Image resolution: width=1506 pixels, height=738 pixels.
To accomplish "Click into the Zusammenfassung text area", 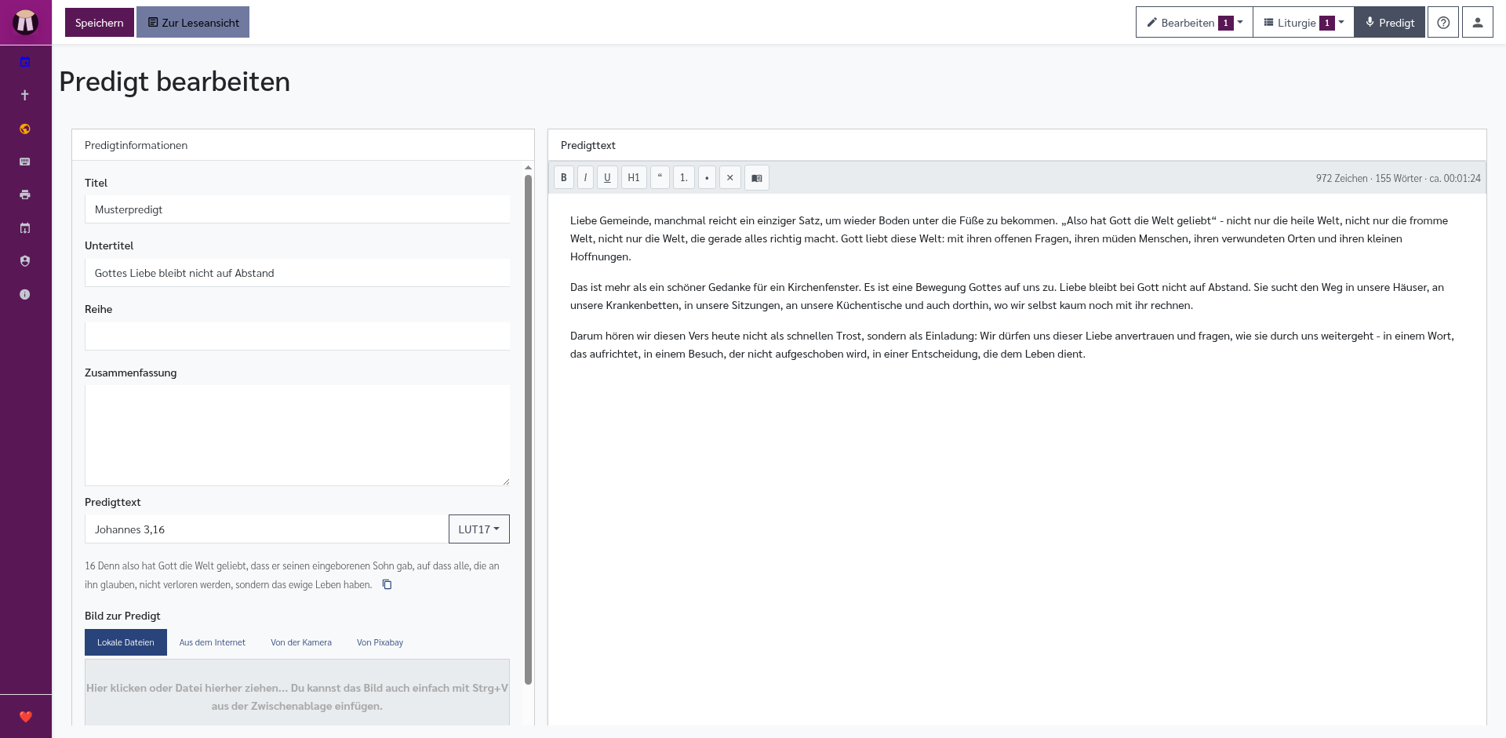I will (297, 435).
